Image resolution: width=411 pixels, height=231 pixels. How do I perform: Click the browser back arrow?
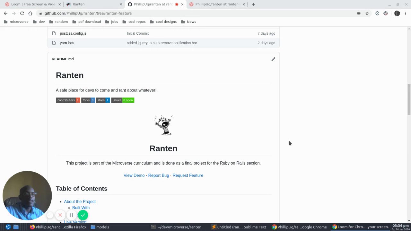point(5,13)
